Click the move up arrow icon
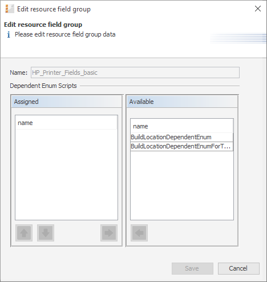This screenshot has width=267, height=282. point(24,233)
